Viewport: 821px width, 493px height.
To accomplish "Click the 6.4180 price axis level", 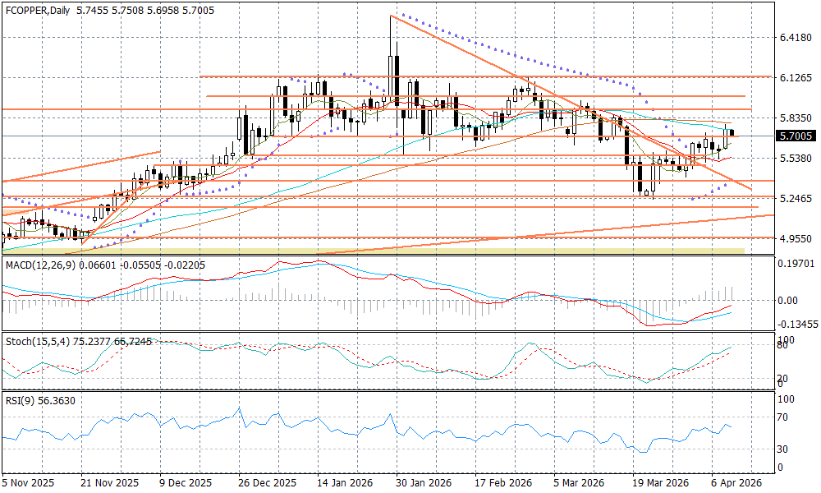I will pos(796,38).
